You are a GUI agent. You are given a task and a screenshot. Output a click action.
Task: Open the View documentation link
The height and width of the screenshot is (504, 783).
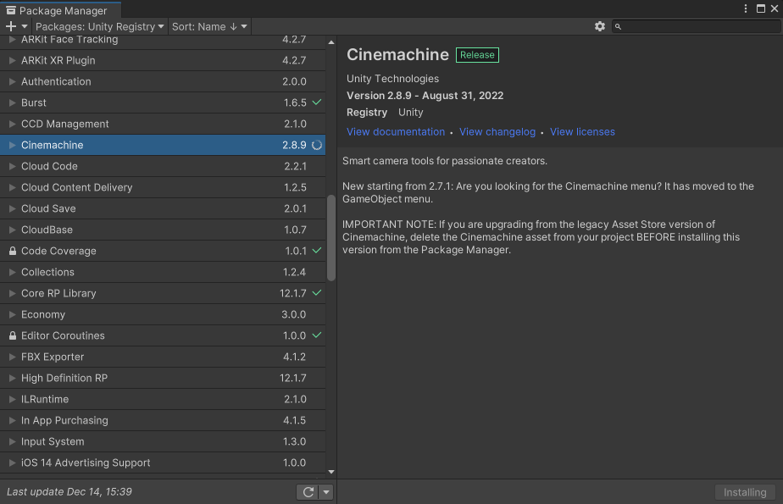click(396, 132)
